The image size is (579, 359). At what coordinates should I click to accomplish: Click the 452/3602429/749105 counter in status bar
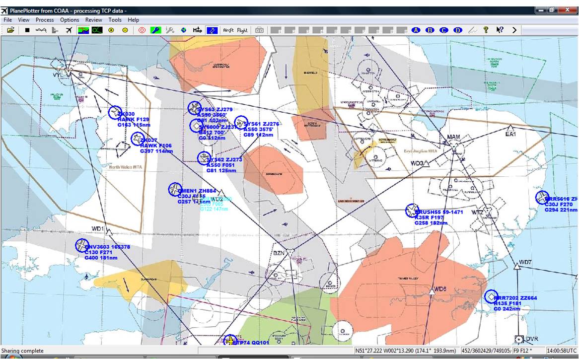click(x=487, y=351)
